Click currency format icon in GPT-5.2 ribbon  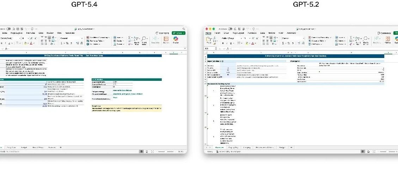pos(283,43)
